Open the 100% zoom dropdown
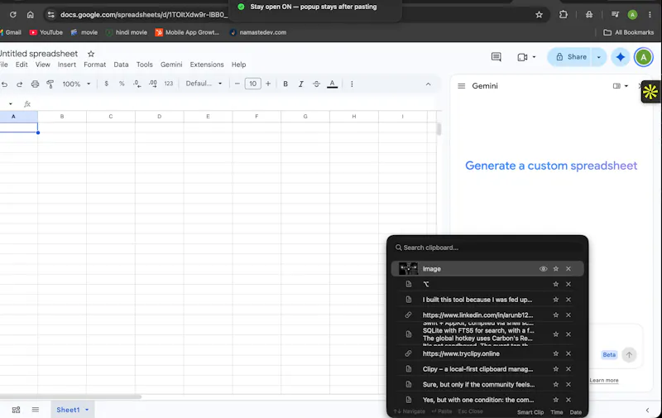The width and height of the screenshot is (662, 418). (x=76, y=84)
